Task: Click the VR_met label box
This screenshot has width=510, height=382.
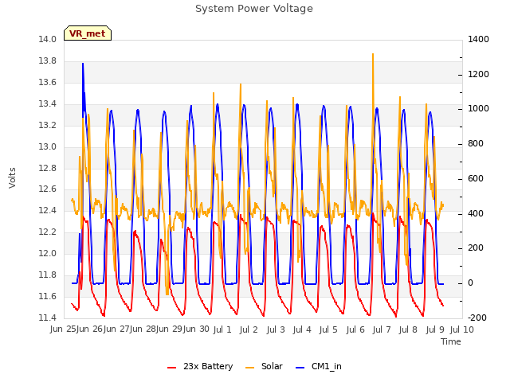Action: [x=88, y=33]
